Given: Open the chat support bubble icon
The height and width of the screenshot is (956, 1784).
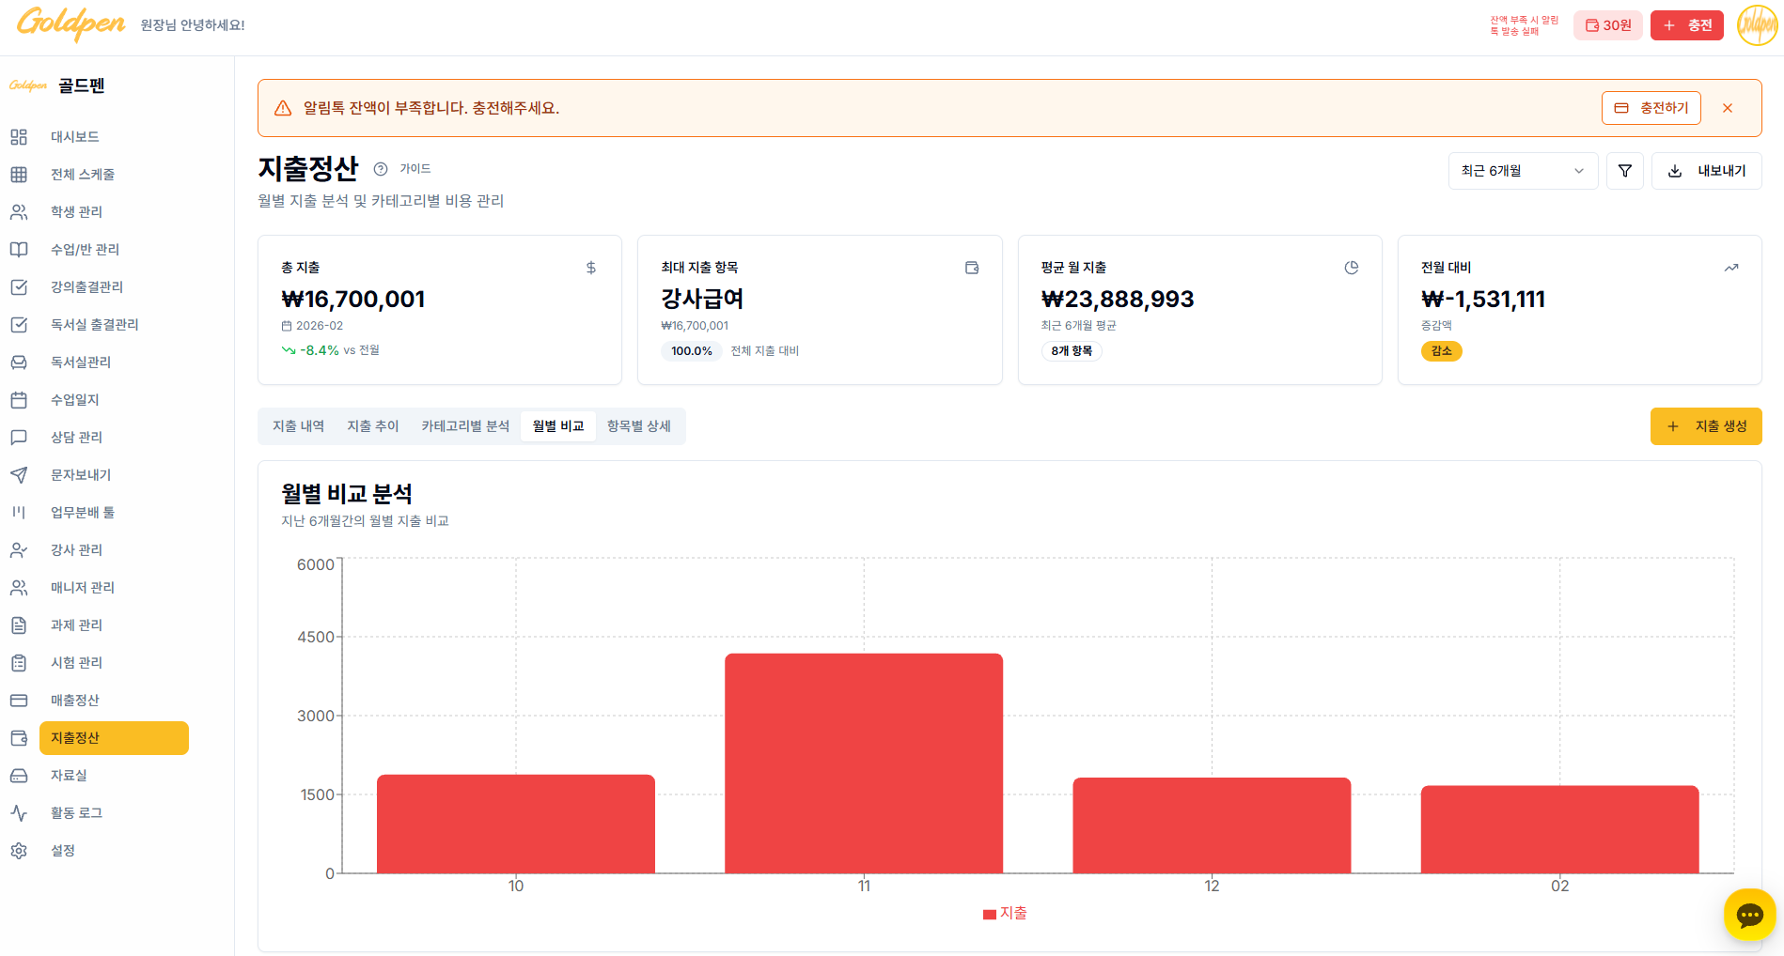Looking at the screenshot, I should pyautogui.click(x=1749, y=914).
